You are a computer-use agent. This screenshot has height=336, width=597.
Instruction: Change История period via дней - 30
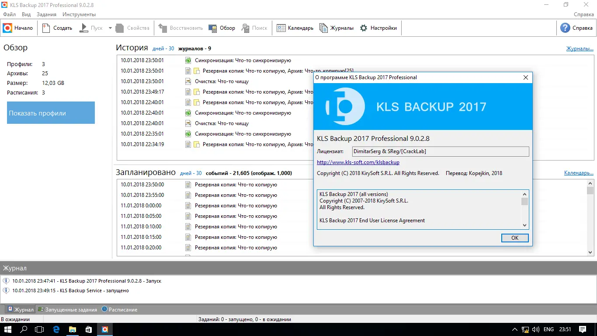[163, 49]
